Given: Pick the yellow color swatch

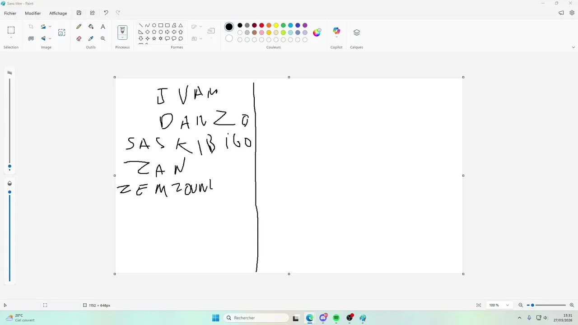Looking at the screenshot, I should click(x=276, y=25).
